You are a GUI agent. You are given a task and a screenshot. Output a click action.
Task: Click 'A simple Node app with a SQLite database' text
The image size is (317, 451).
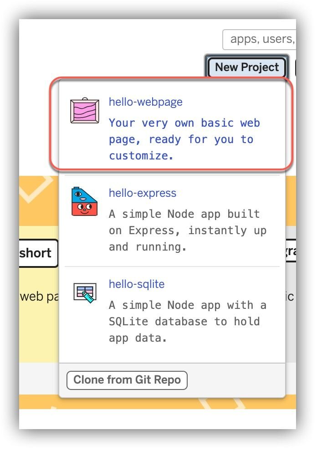[188, 321]
